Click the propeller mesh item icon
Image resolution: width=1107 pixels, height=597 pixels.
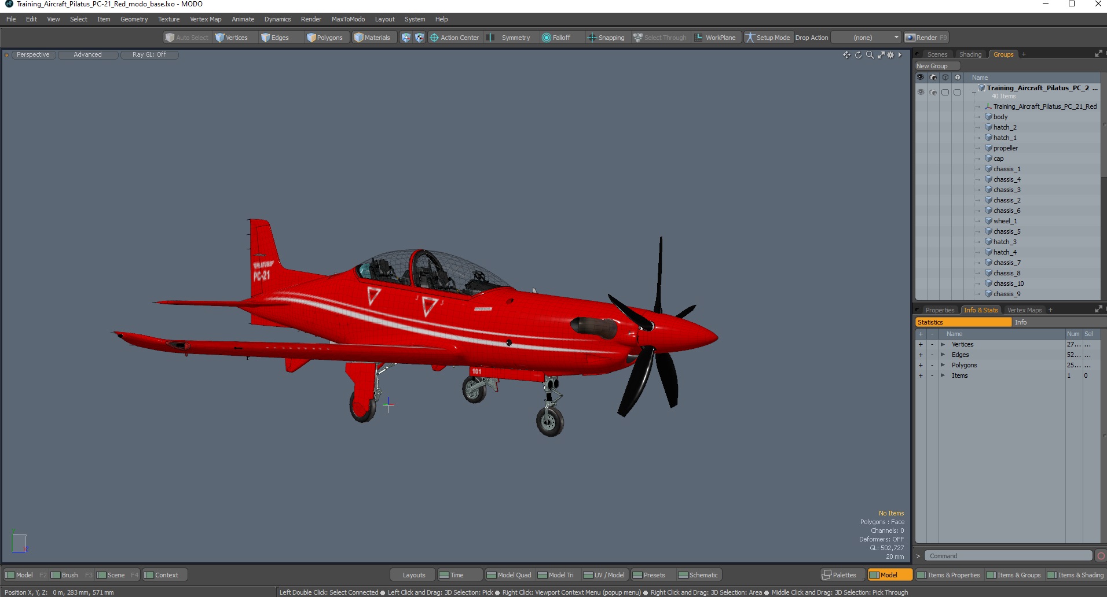pyautogui.click(x=988, y=148)
